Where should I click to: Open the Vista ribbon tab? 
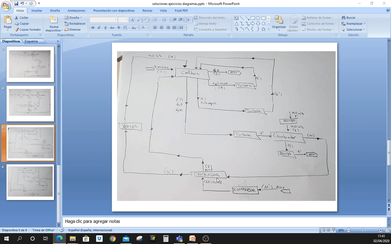coord(163,11)
